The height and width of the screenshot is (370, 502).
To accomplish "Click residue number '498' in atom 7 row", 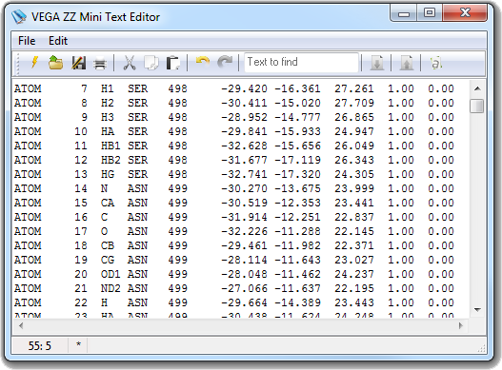I will pyautogui.click(x=178, y=88).
